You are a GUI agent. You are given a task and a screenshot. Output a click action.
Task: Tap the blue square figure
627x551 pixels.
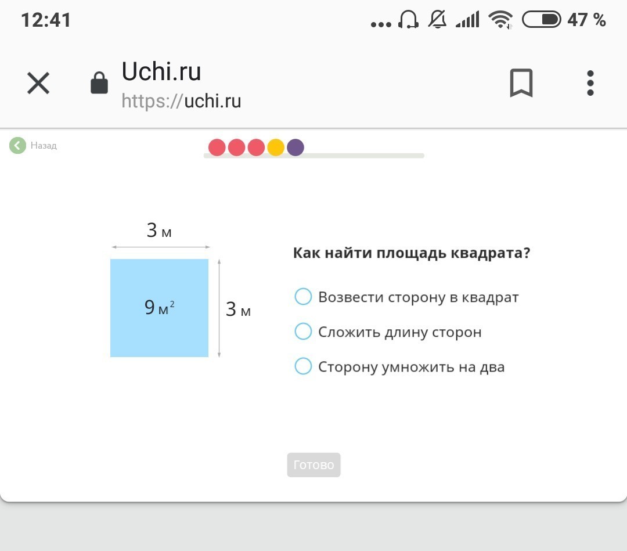[x=159, y=308]
